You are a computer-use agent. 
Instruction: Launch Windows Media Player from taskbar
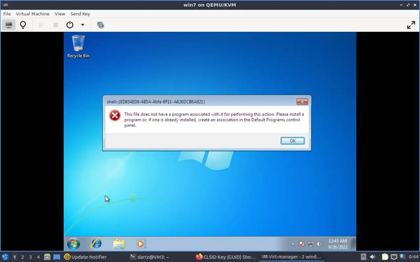(141, 244)
